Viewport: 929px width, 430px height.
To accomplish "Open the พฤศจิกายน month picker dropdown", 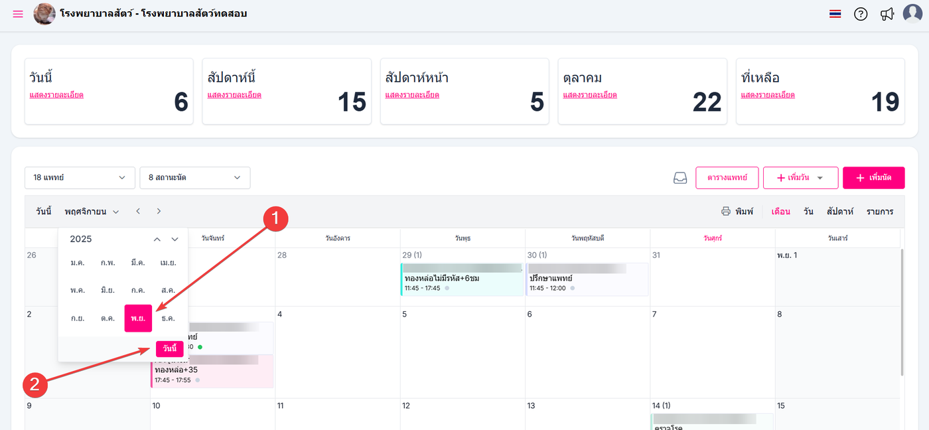I will click(x=92, y=212).
